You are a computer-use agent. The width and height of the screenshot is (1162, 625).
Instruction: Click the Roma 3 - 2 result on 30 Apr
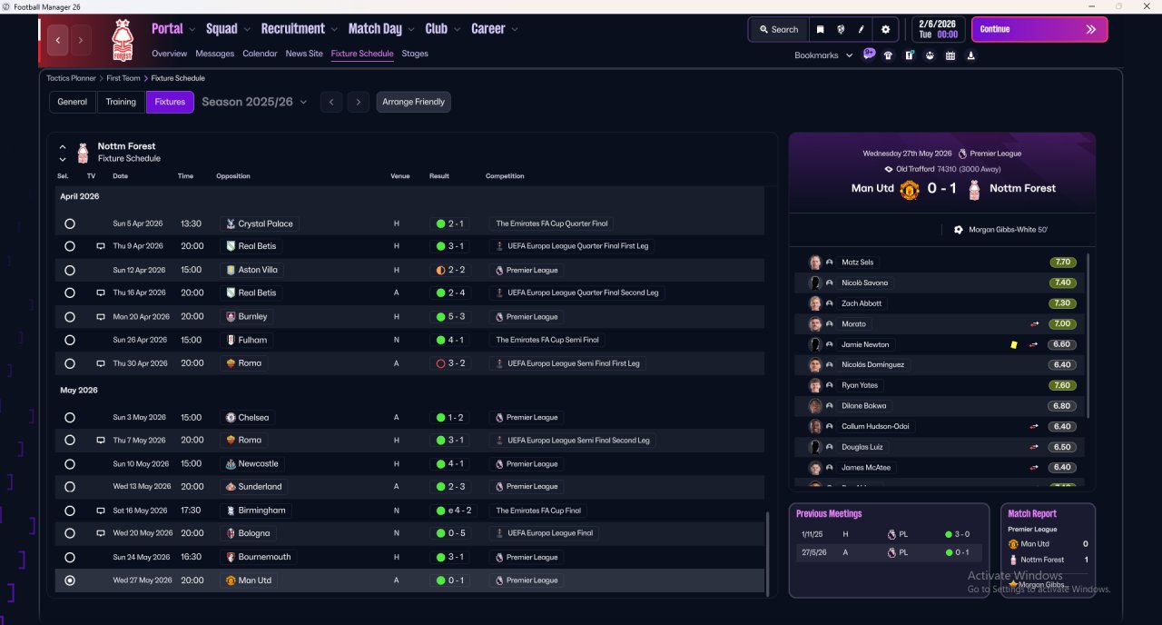pos(448,363)
